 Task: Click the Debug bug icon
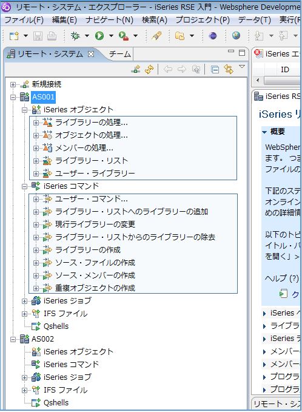point(75,36)
